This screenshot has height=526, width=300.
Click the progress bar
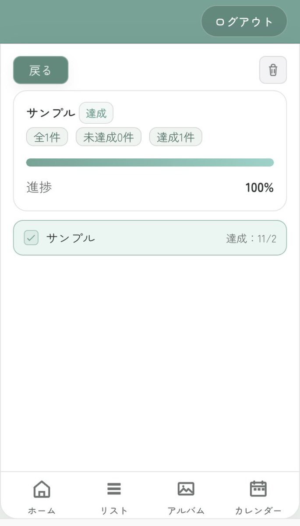pos(150,162)
